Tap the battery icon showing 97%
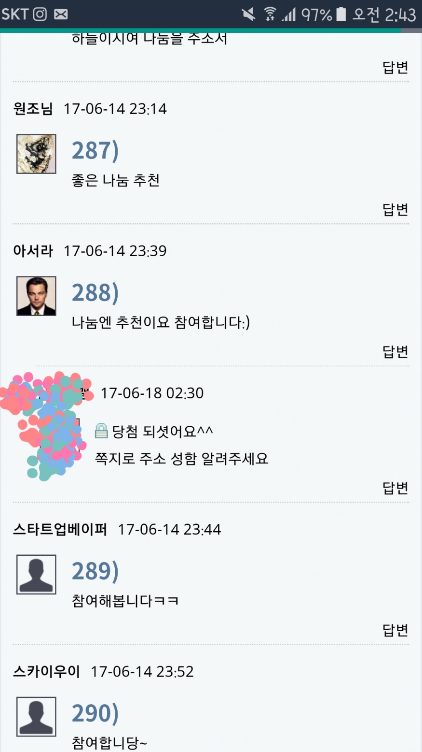The width and height of the screenshot is (422, 752). coord(341,14)
